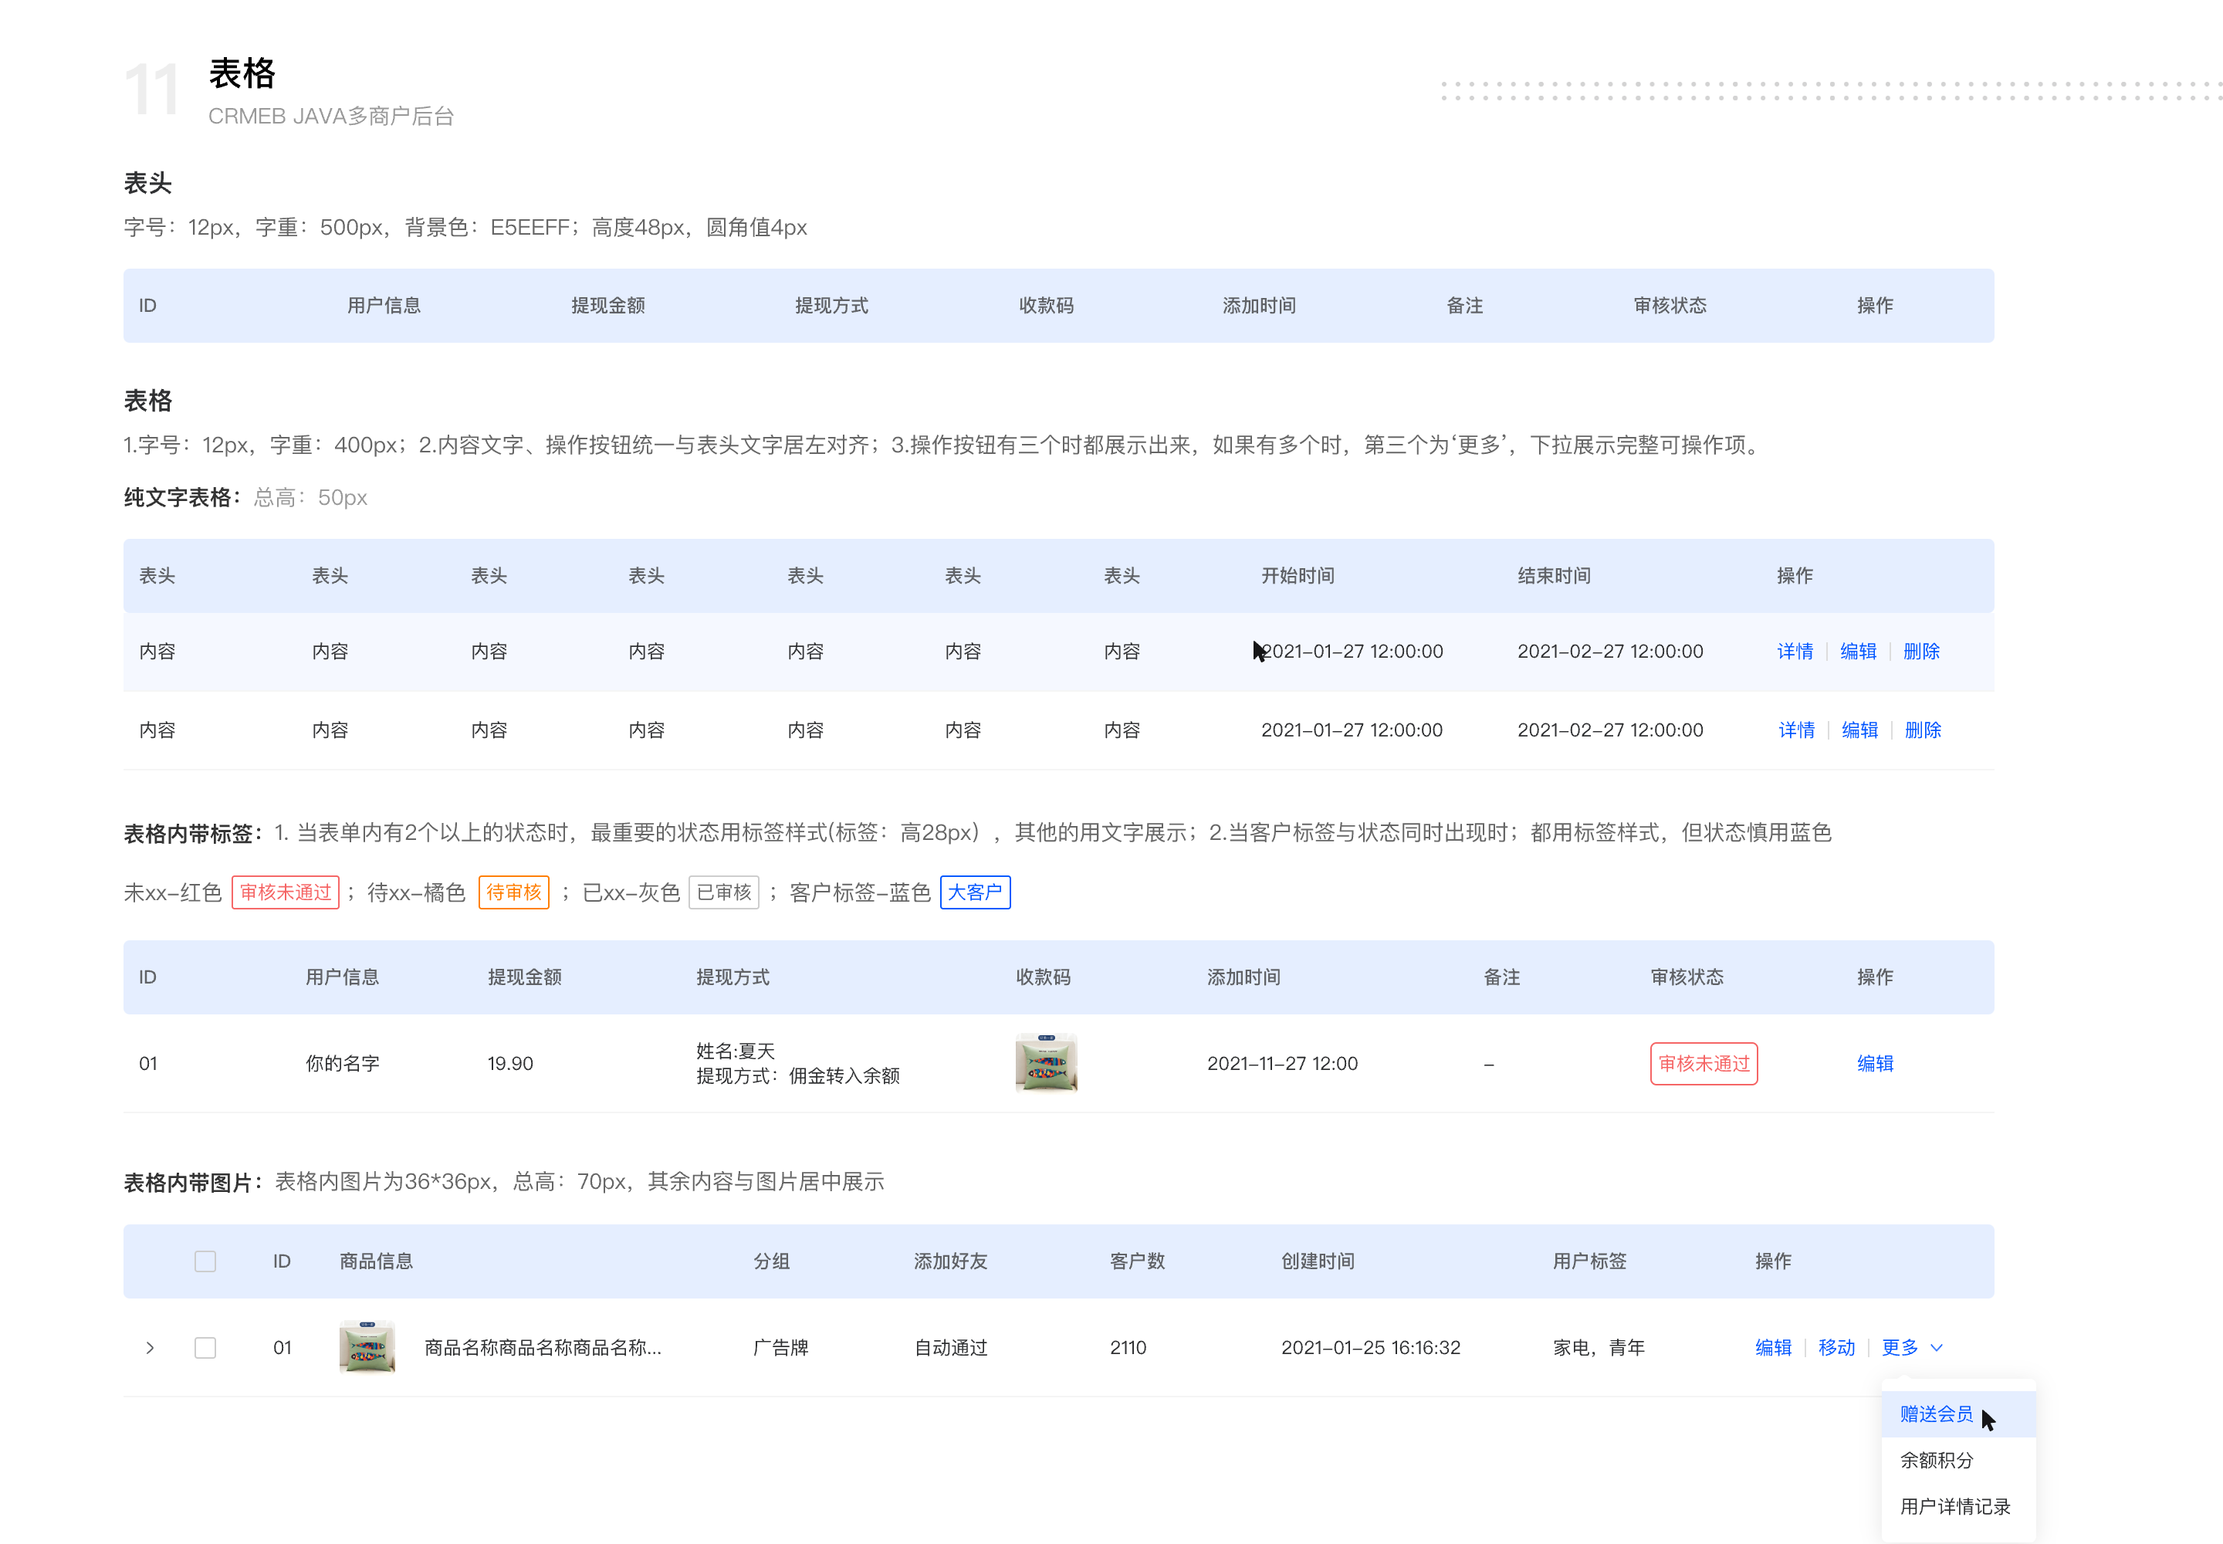Click 详情 link in the first content row

click(x=1795, y=651)
